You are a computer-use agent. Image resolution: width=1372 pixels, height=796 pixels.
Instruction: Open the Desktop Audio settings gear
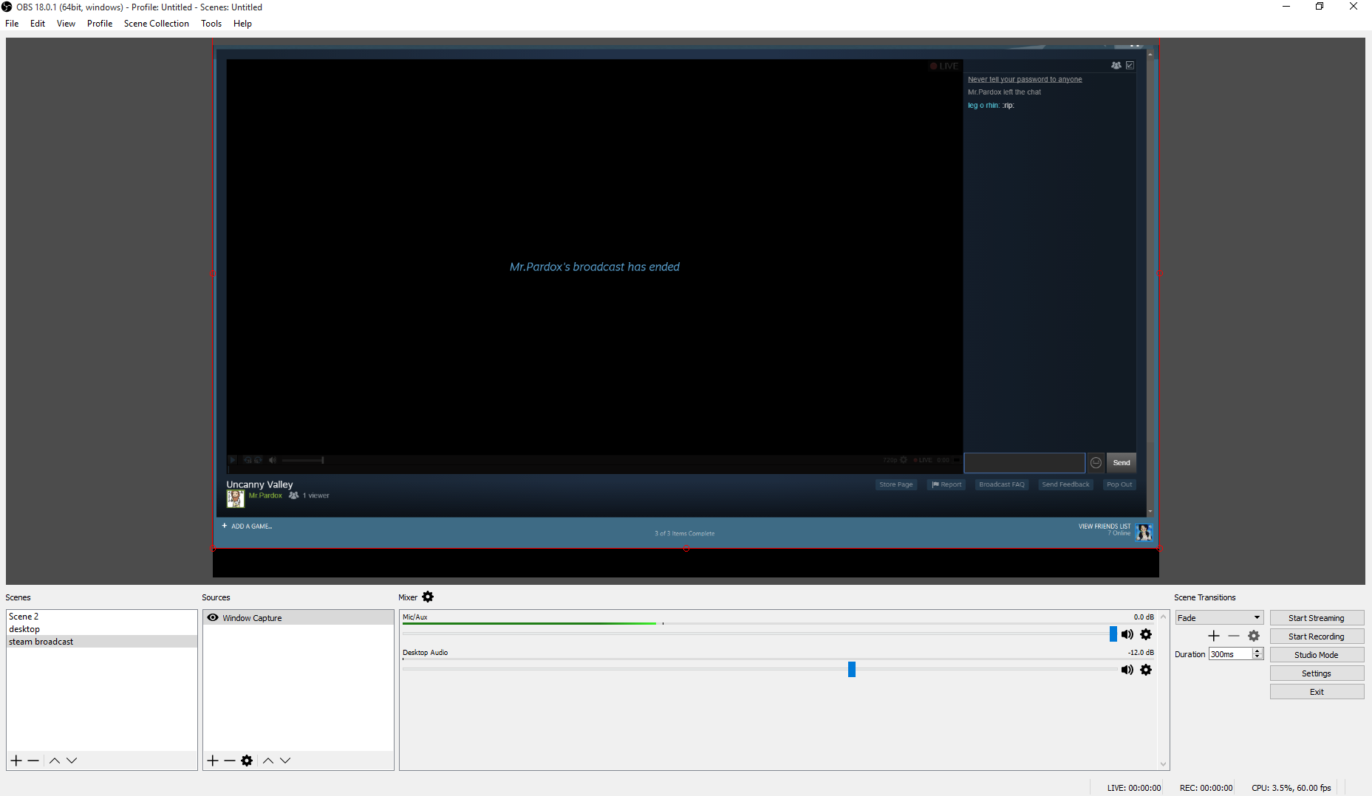[1146, 670]
